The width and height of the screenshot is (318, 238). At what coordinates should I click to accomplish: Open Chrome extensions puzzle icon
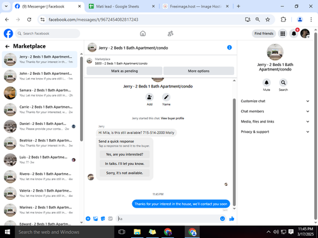click(283, 20)
